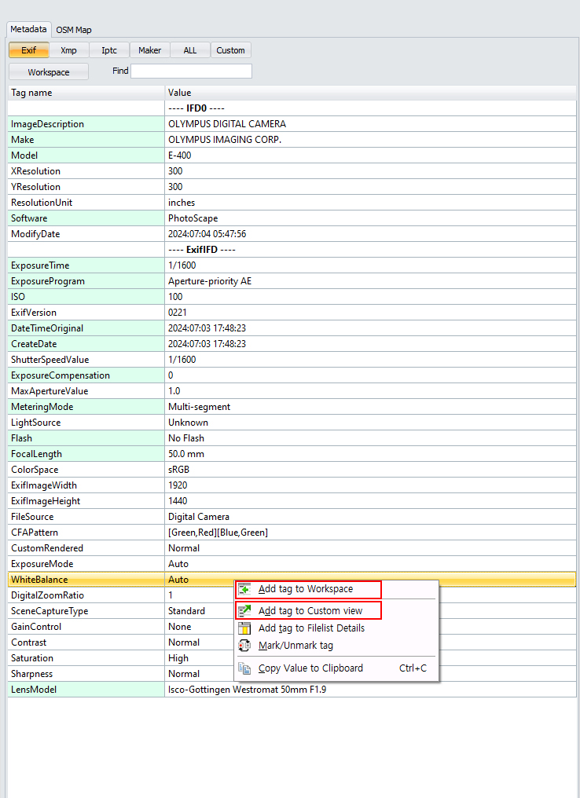Click the Add tag to Filelist Details icon
The height and width of the screenshot is (798, 580).
tap(244, 628)
